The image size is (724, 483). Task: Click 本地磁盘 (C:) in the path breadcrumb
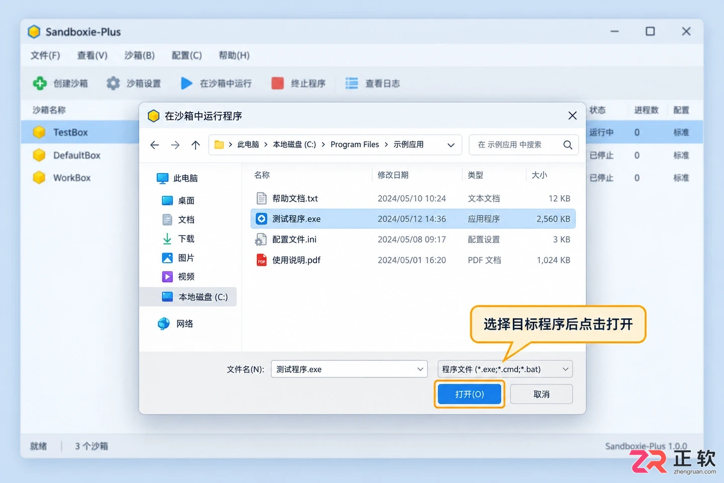click(x=294, y=144)
